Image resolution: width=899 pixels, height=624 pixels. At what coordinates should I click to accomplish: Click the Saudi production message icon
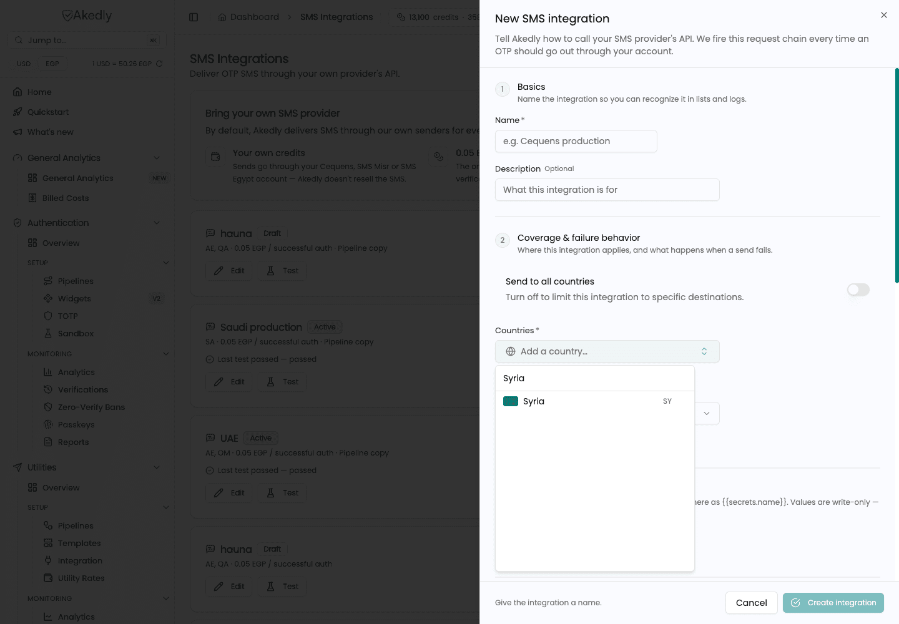tap(210, 327)
